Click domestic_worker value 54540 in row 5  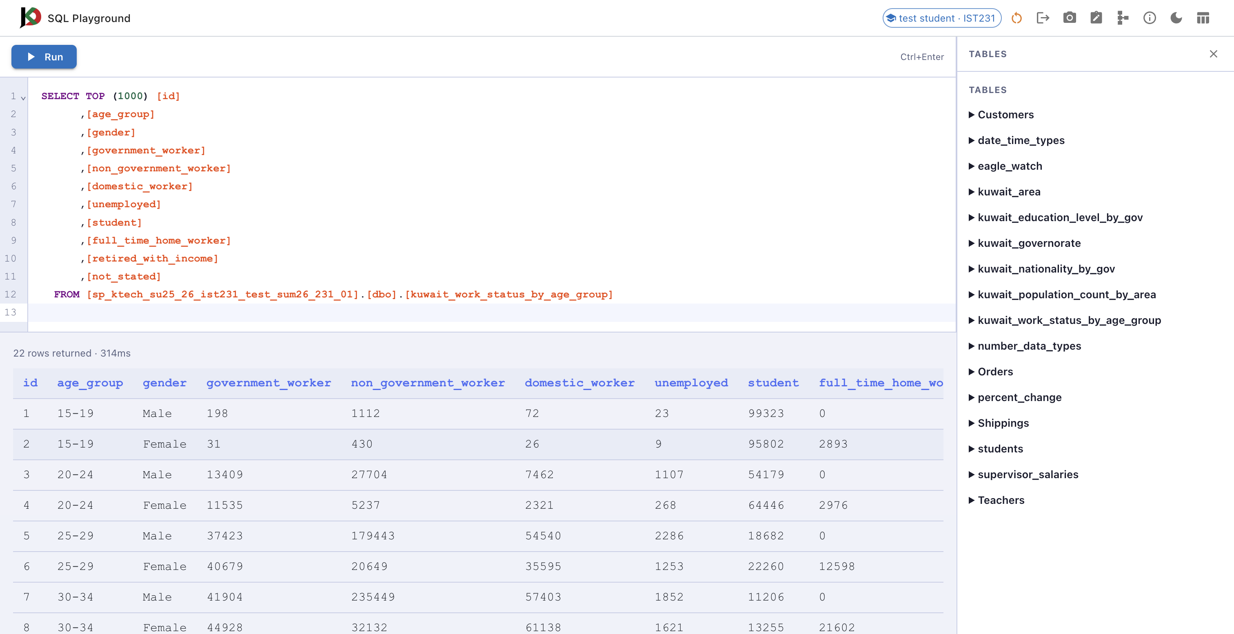coord(543,536)
